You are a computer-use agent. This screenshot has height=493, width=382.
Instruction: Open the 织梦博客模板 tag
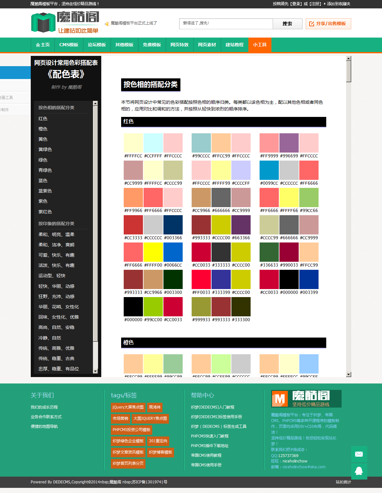point(161,452)
